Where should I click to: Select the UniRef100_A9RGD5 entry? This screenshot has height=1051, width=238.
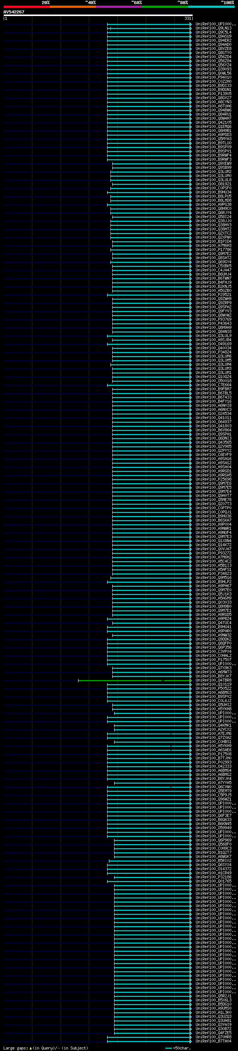tap(213, 614)
